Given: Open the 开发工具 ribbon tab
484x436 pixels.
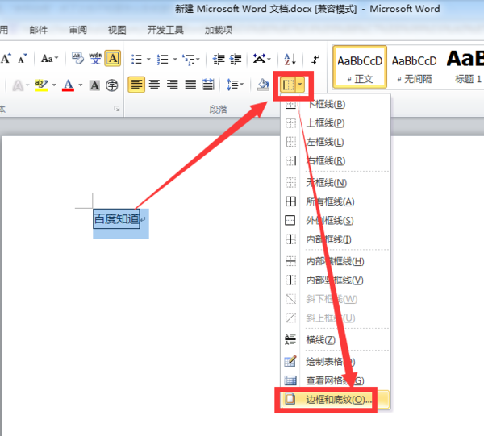Looking at the screenshot, I should click(x=165, y=30).
